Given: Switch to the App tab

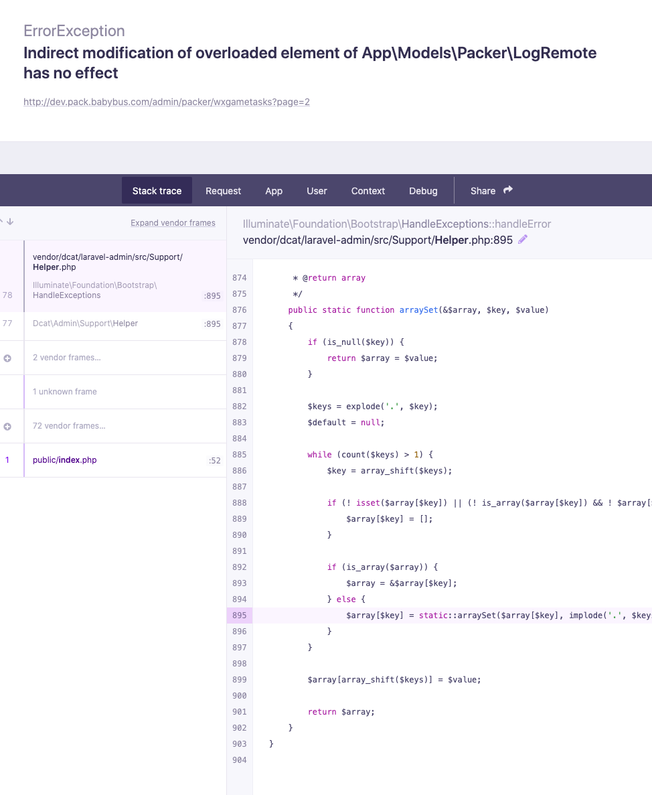Looking at the screenshot, I should click(x=274, y=191).
